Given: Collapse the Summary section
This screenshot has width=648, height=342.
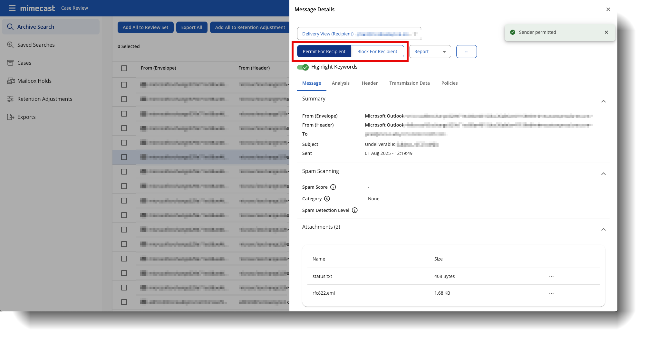Looking at the screenshot, I should tap(603, 101).
